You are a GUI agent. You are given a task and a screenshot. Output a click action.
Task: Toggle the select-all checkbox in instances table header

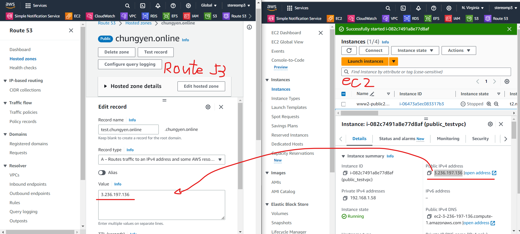[x=344, y=94]
